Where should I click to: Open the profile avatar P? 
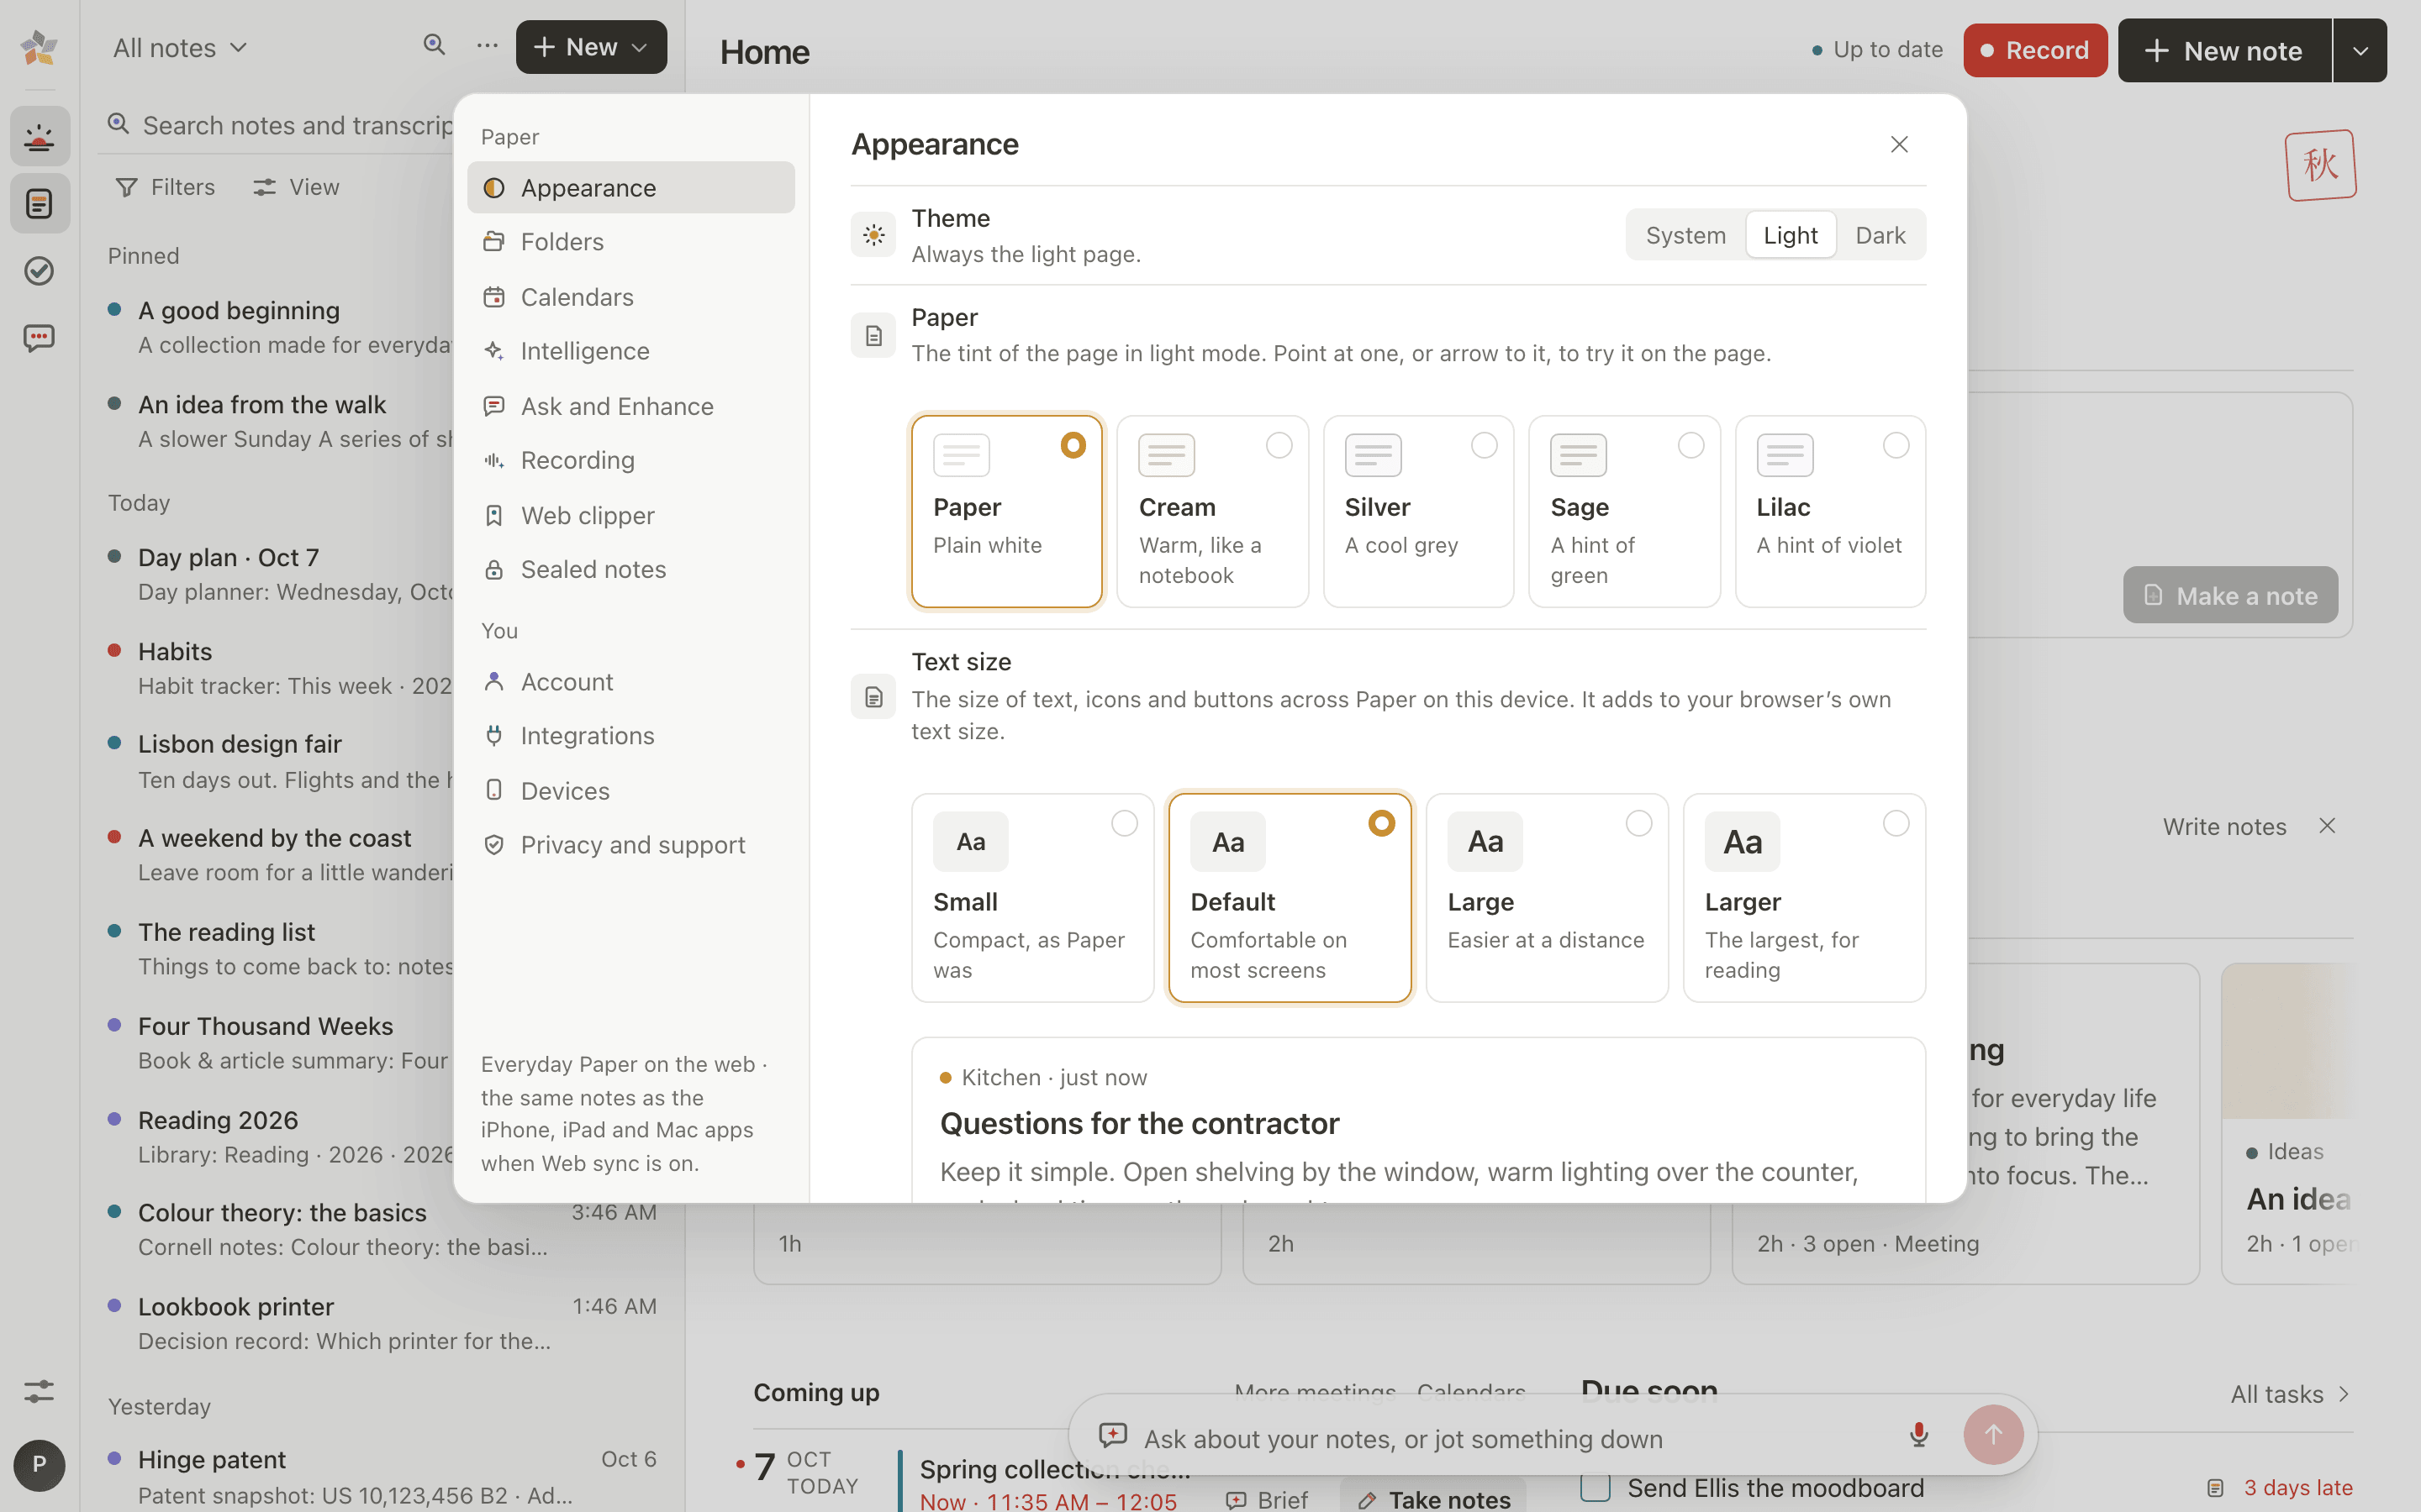[40, 1465]
